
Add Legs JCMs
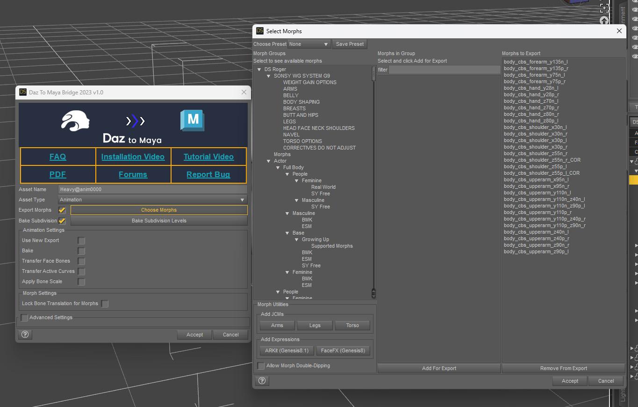point(315,325)
